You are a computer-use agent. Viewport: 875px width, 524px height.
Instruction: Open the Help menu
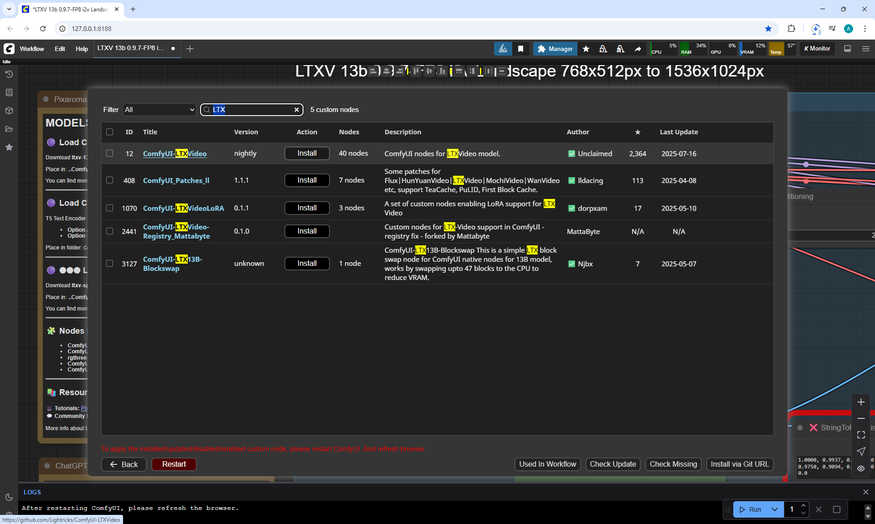tap(82, 49)
